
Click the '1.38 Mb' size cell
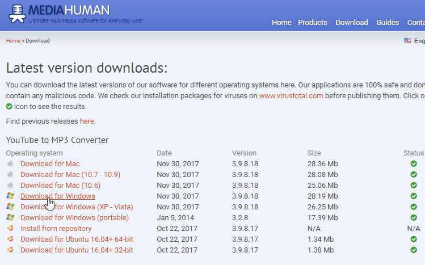[x=321, y=250]
